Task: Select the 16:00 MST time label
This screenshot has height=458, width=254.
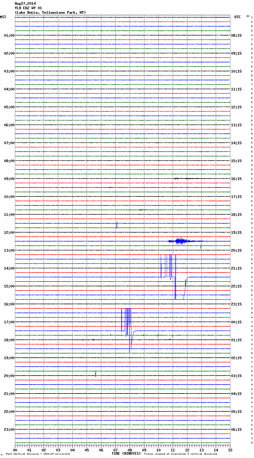Action: pyautogui.click(x=9, y=304)
